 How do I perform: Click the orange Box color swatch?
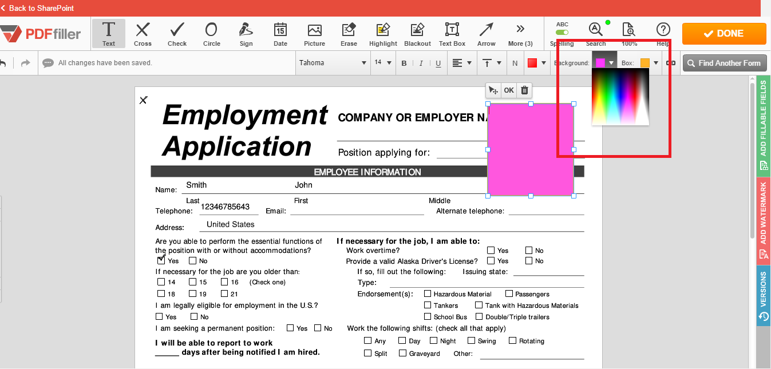645,63
